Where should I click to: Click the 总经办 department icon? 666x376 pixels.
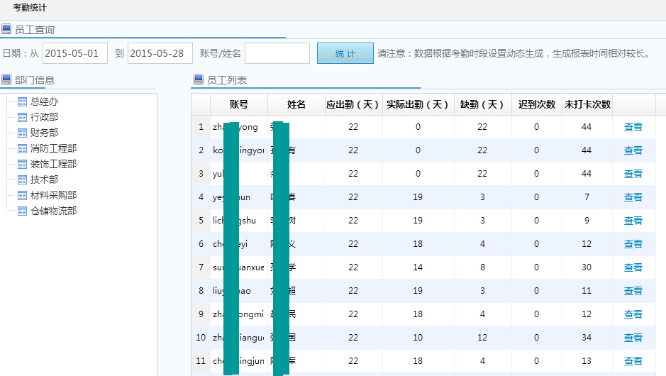[x=22, y=101]
